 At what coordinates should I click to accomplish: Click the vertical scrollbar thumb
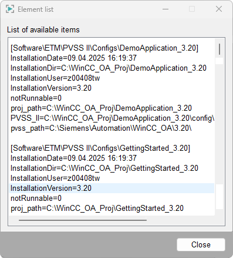point(220,49)
